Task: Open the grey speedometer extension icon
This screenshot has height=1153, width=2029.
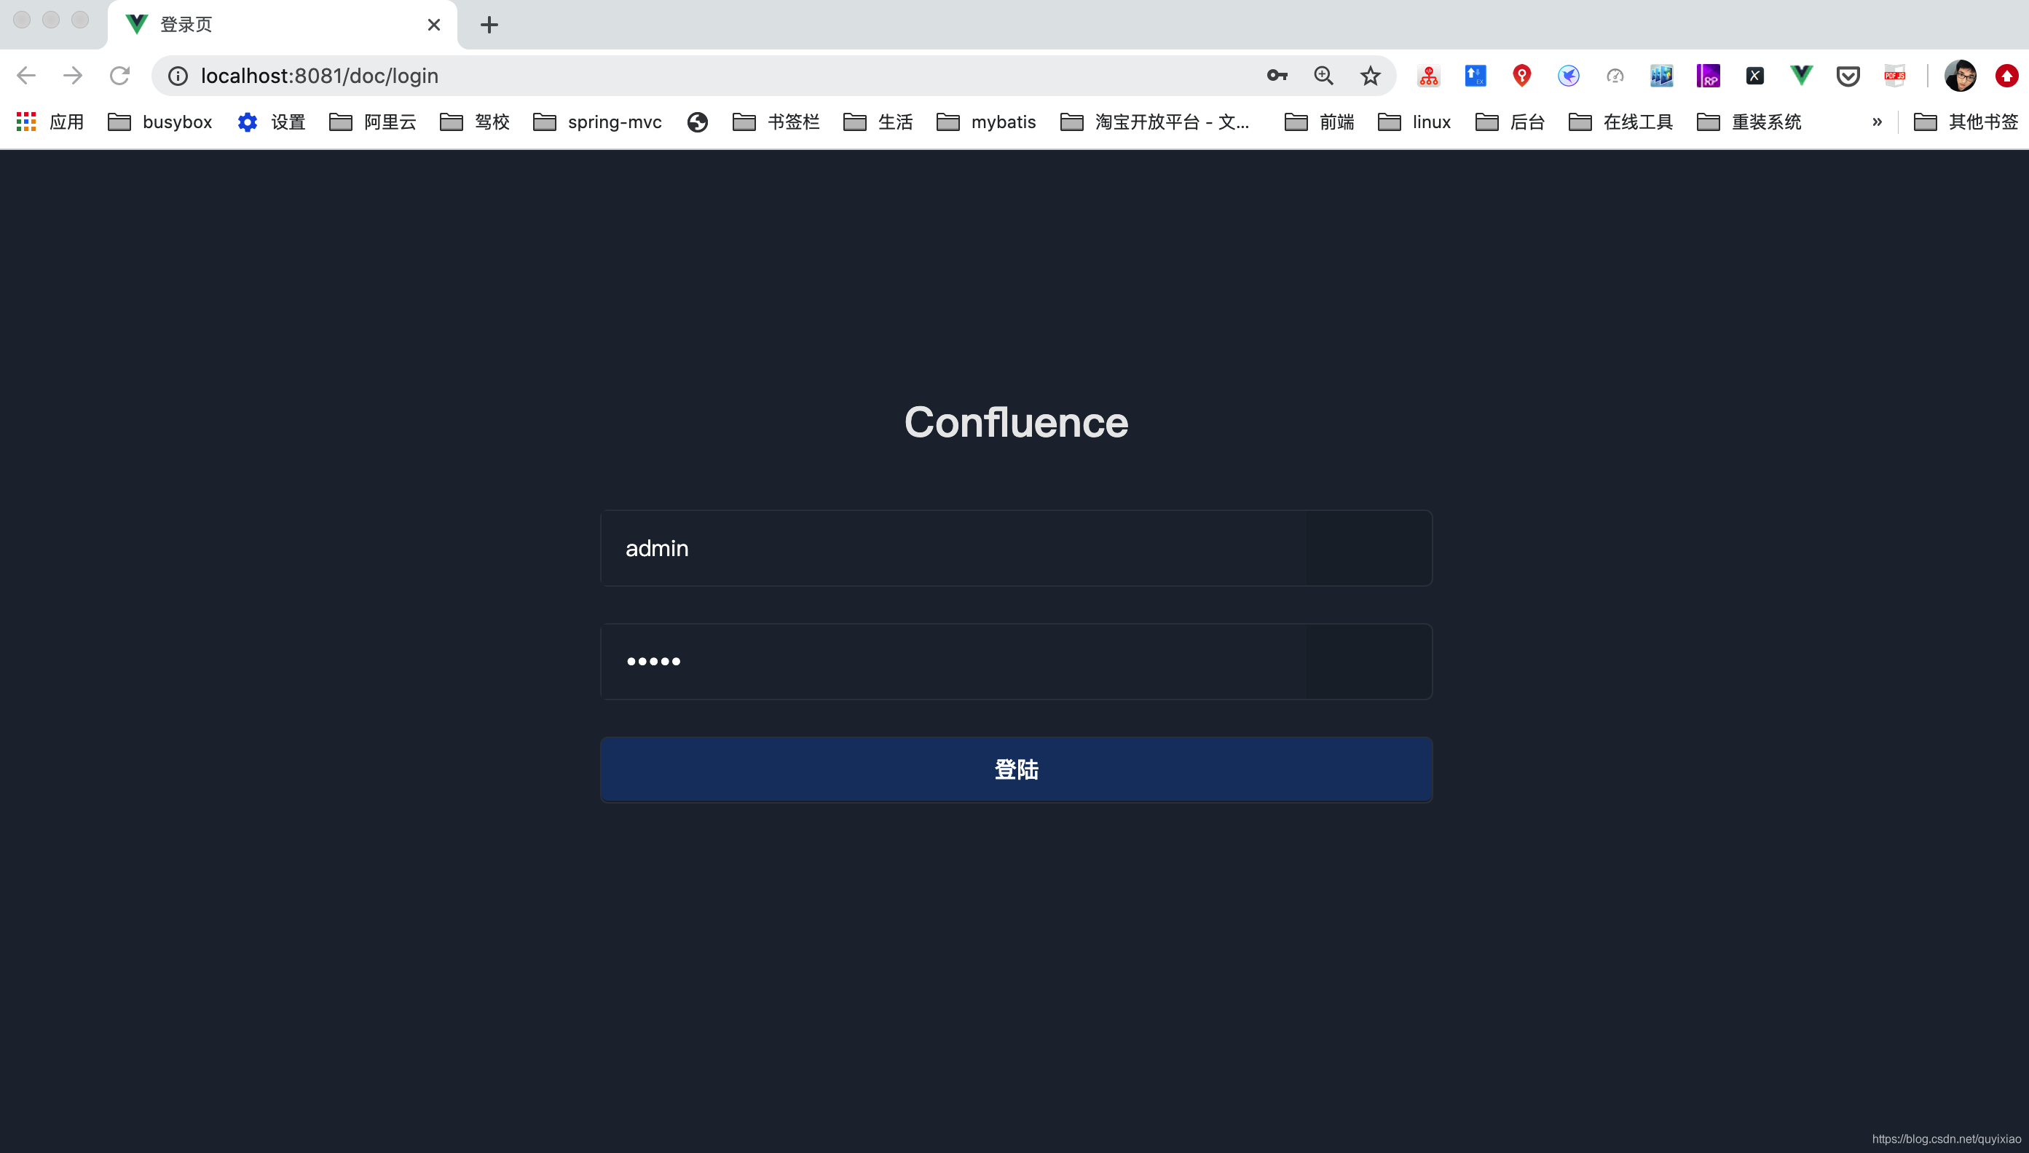Action: 1615,76
